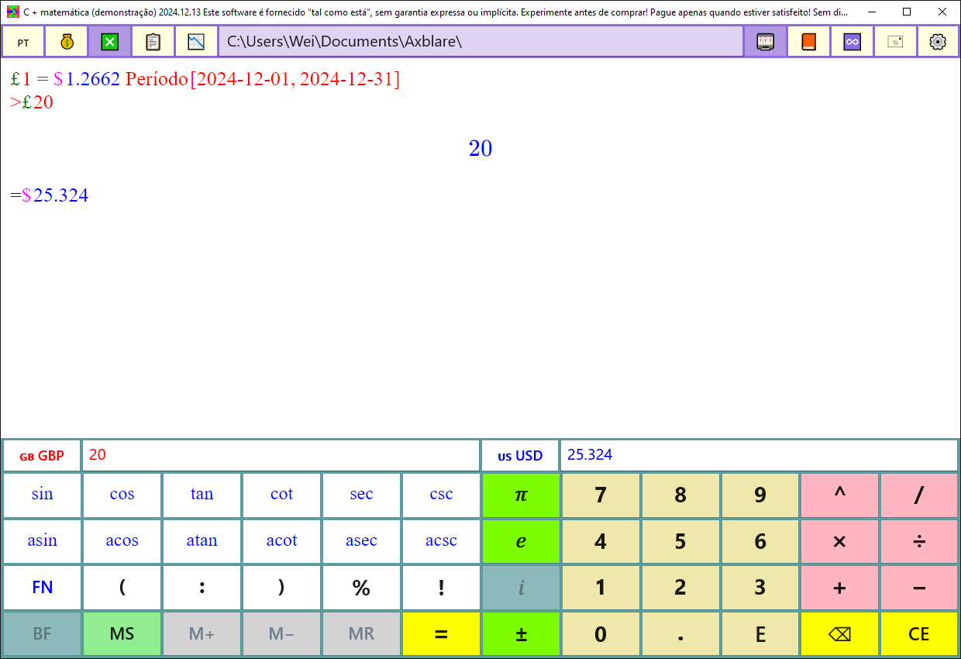This screenshot has height=659, width=961.
Task: Click digit 5 key
Action: (681, 541)
